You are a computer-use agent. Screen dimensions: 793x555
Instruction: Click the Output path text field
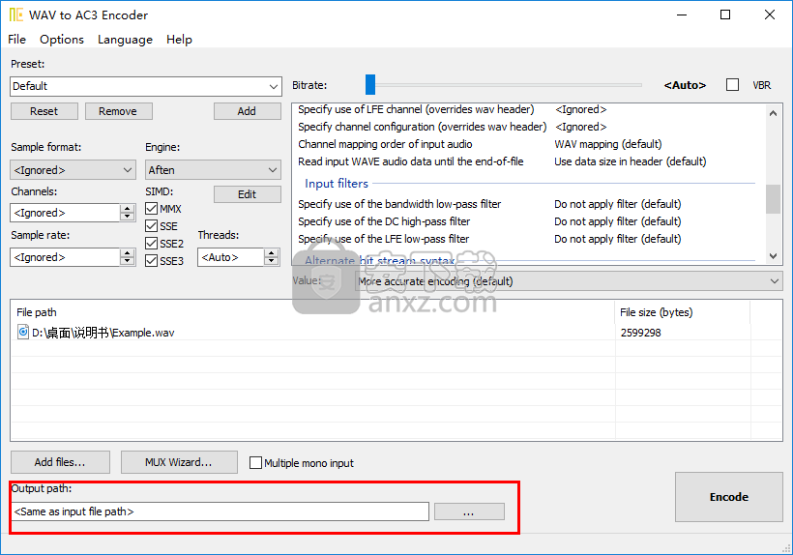pyautogui.click(x=220, y=511)
